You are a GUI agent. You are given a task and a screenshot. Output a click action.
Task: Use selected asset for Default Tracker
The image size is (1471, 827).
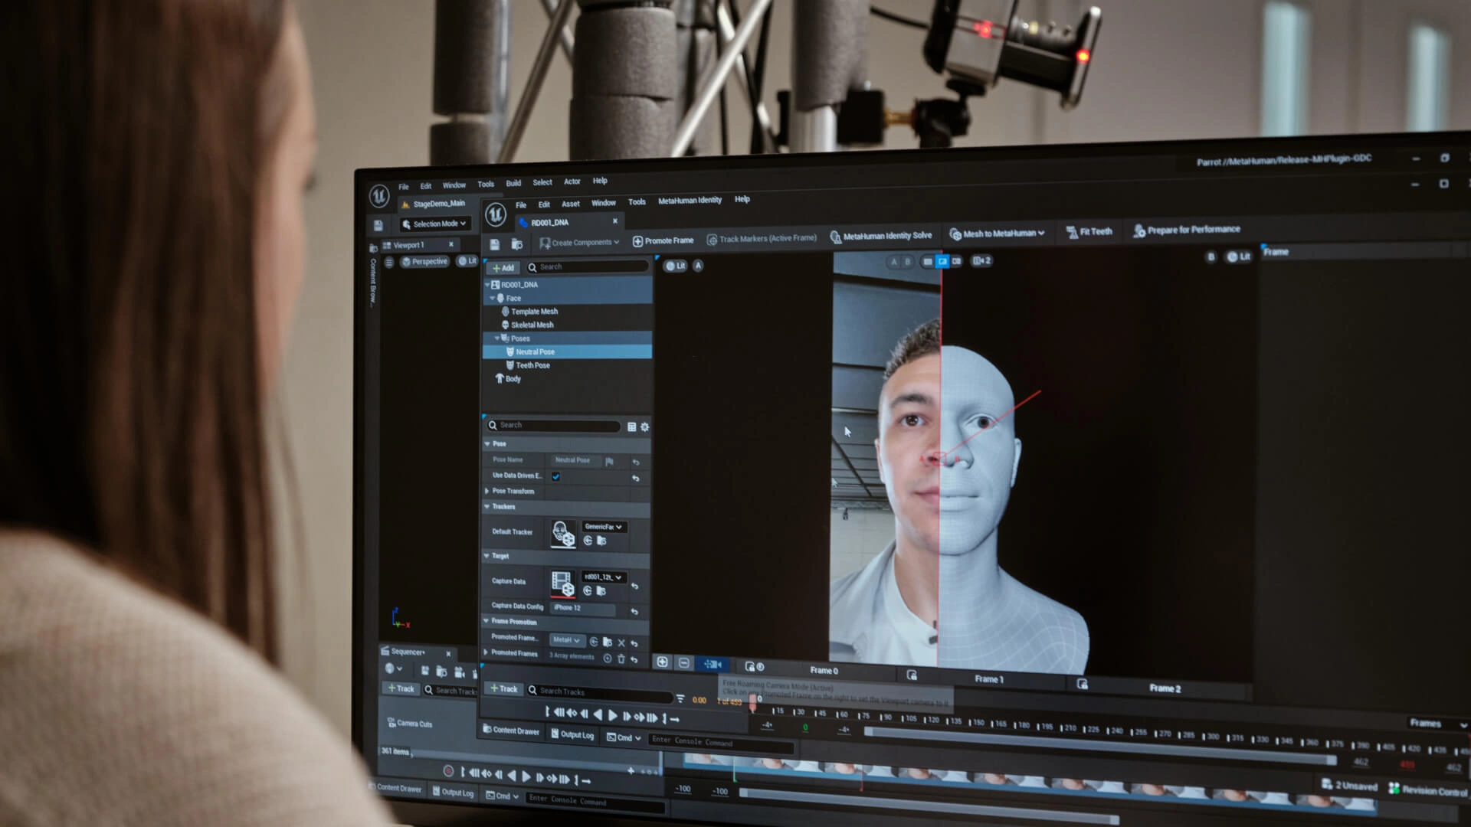point(588,541)
